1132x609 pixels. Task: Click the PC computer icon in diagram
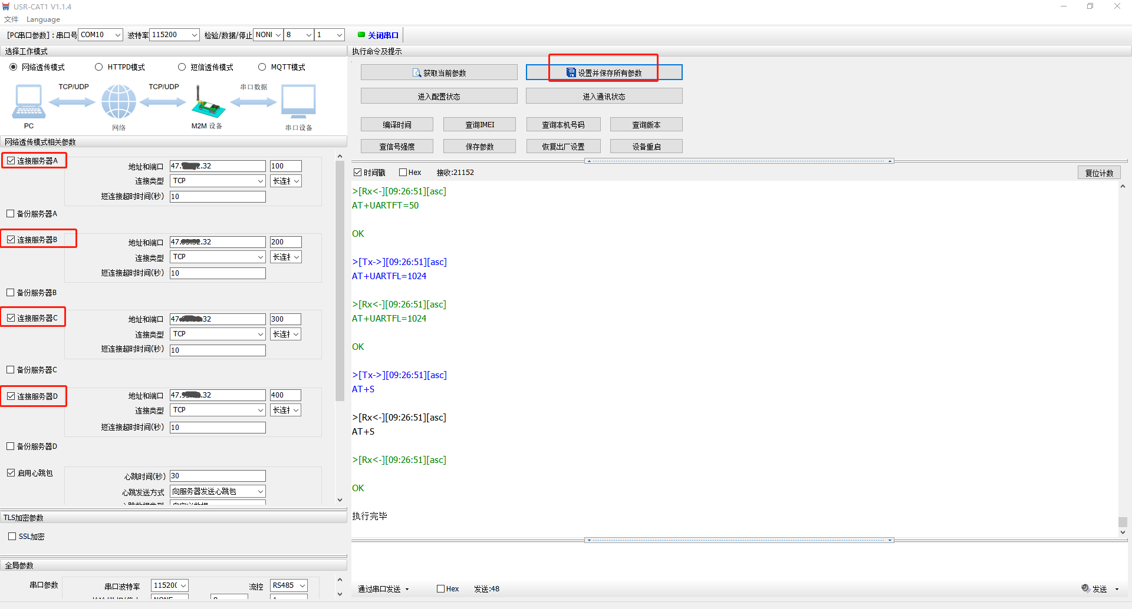28,101
